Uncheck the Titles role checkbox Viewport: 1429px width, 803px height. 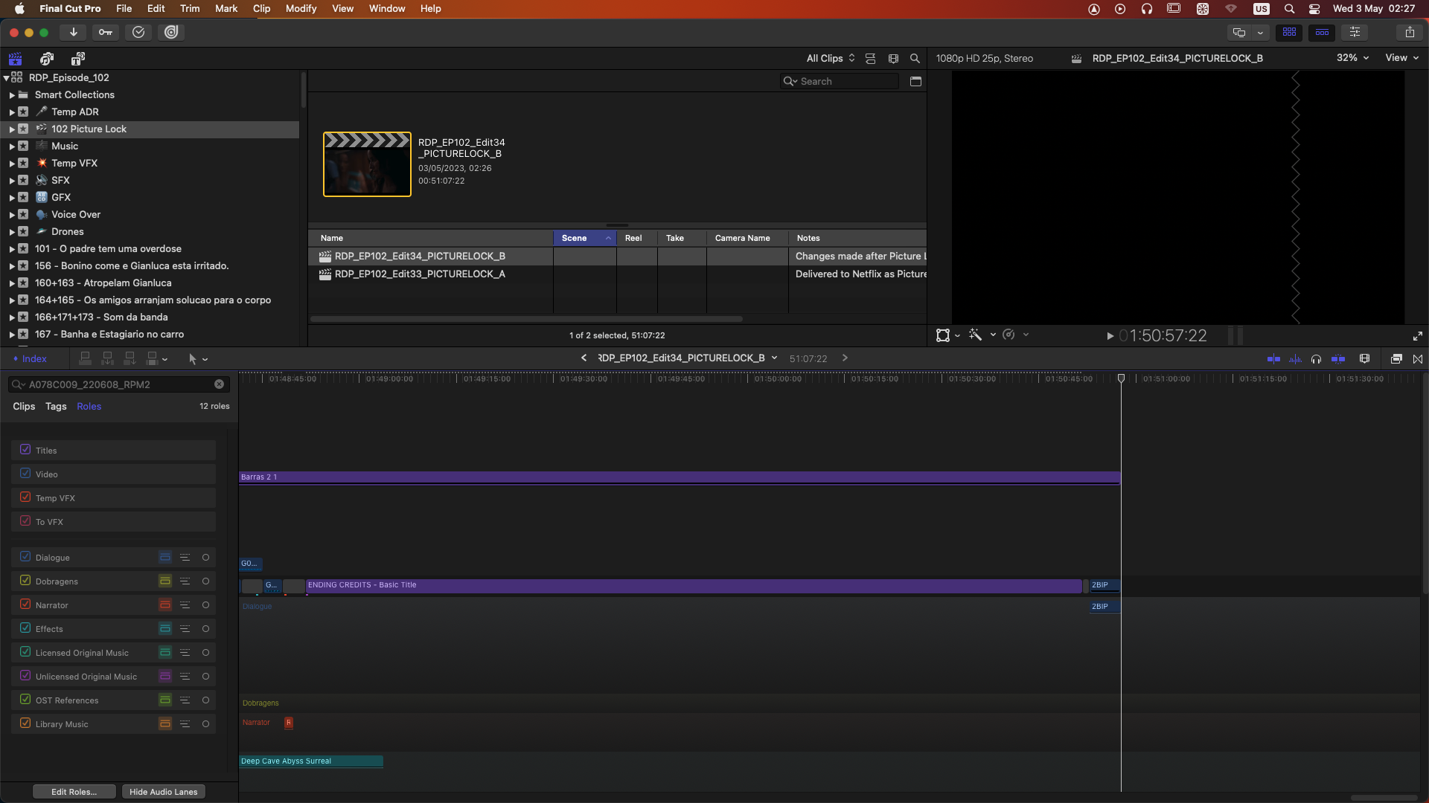tap(25, 450)
